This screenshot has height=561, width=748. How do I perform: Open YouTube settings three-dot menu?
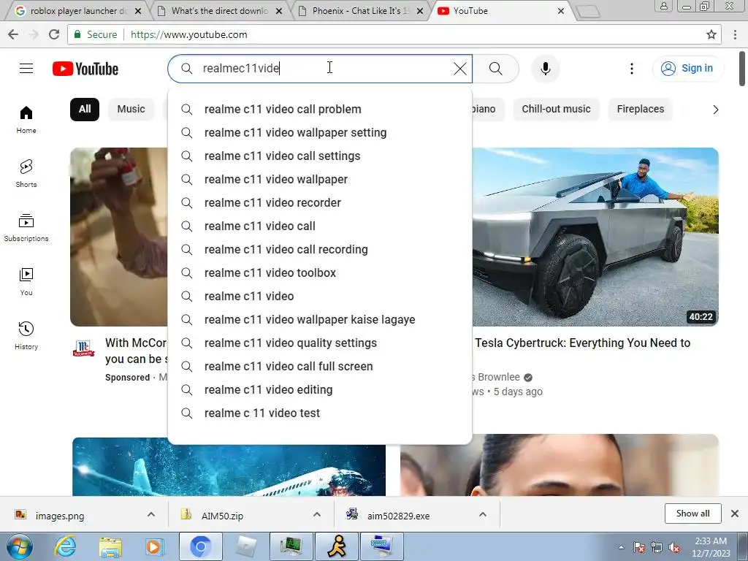(x=632, y=69)
